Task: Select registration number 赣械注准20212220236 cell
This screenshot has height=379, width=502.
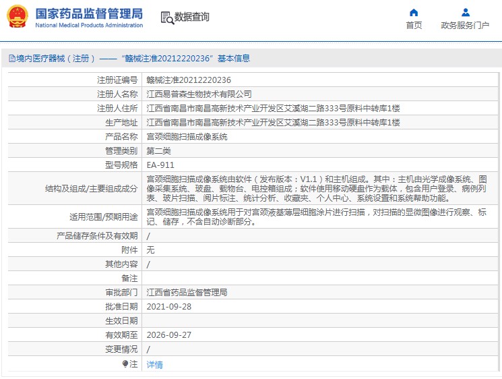Action: 189,80
